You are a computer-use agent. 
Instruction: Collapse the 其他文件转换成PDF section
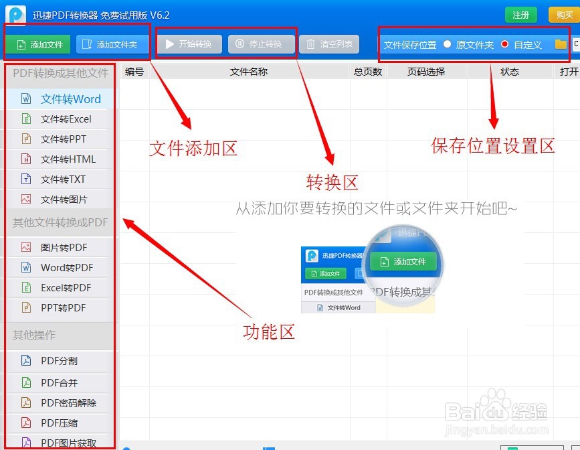pyautogui.click(x=60, y=222)
